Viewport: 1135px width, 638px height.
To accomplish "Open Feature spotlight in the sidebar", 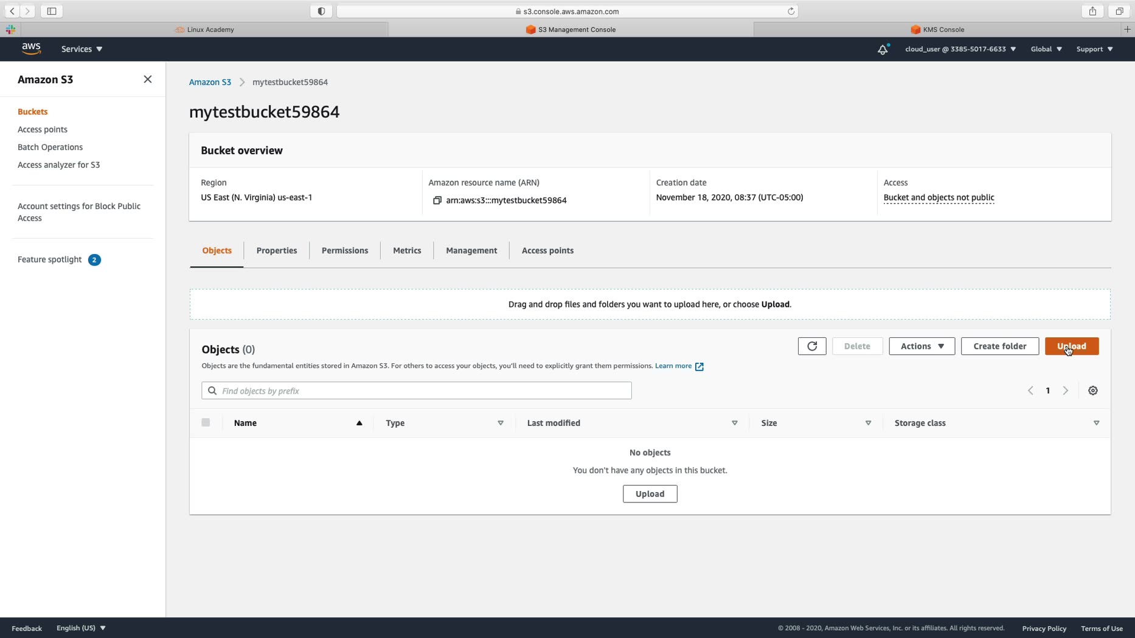I will pyautogui.click(x=50, y=259).
